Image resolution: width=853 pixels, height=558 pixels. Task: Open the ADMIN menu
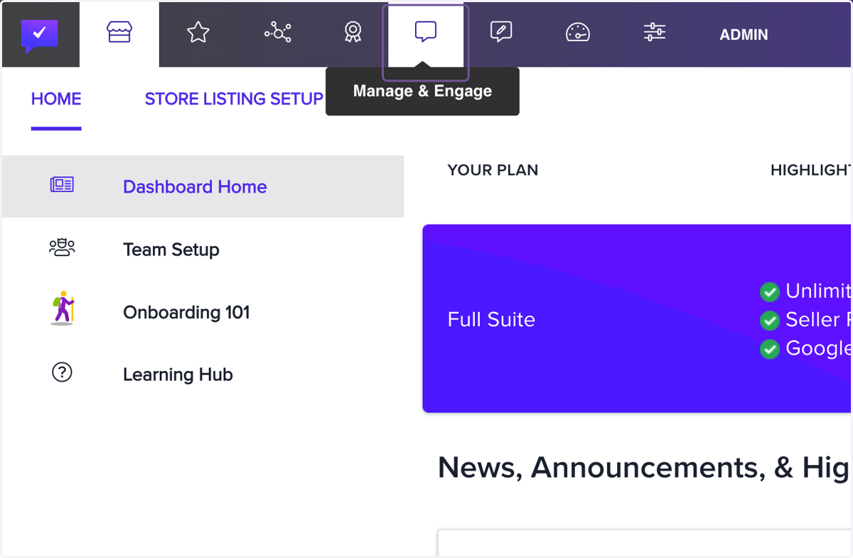tap(744, 34)
